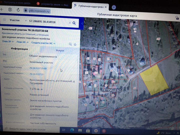Click the find-on-map icon beside star
The image size is (180, 135).
(70, 44)
